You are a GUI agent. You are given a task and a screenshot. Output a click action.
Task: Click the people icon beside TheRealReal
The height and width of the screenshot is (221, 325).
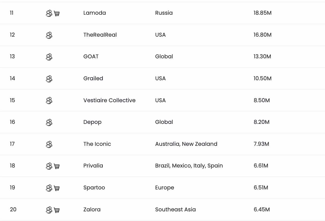point(49,35)
